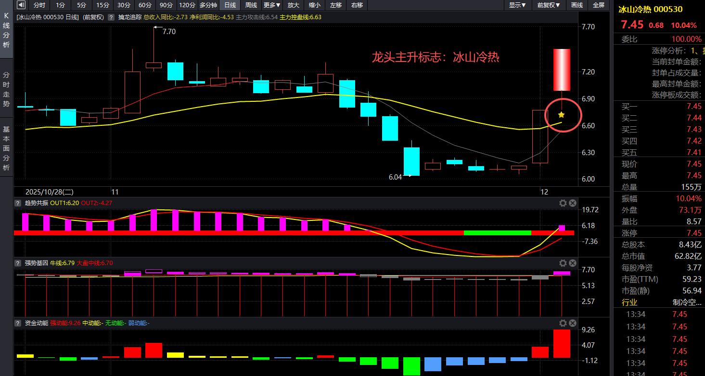Close the 趋势共振 indicator panel
The height and width of the screenshot is (376, 705).
click(573, 203)
